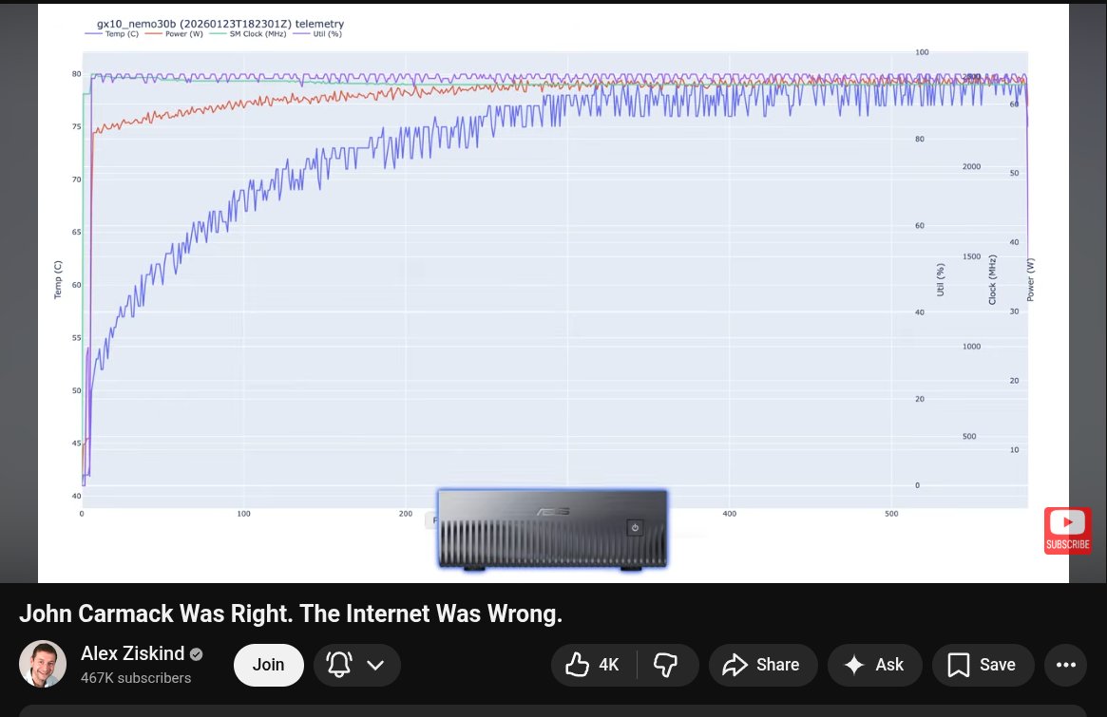The width and height of the screenshot is (1107, 717).
Task: Open Alex Ziskind's channel page
Action: (x=132, y=653)
